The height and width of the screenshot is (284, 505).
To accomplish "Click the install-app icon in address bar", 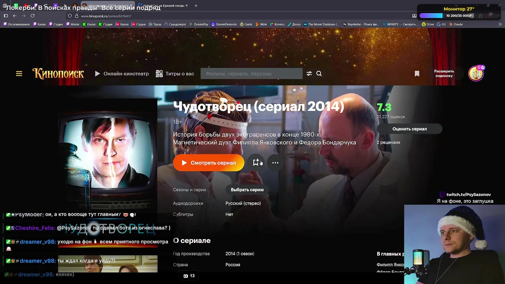I will point(414,16).
